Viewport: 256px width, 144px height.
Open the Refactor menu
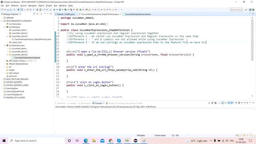(15, 6)
